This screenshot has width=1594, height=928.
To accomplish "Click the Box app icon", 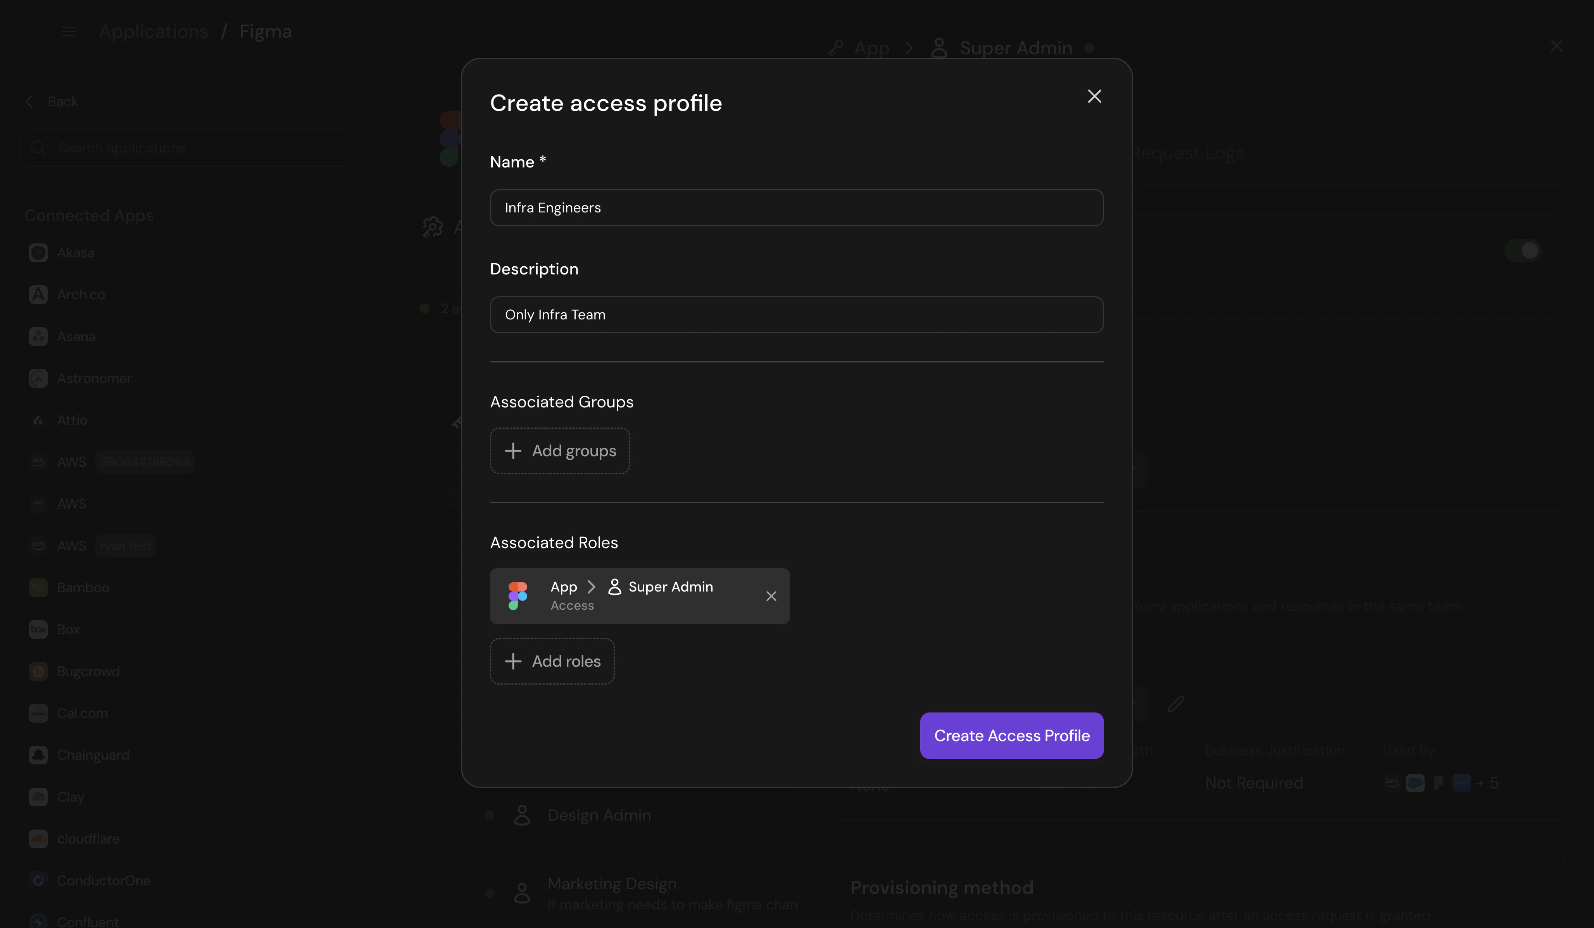I will click(x=38, y=630).
